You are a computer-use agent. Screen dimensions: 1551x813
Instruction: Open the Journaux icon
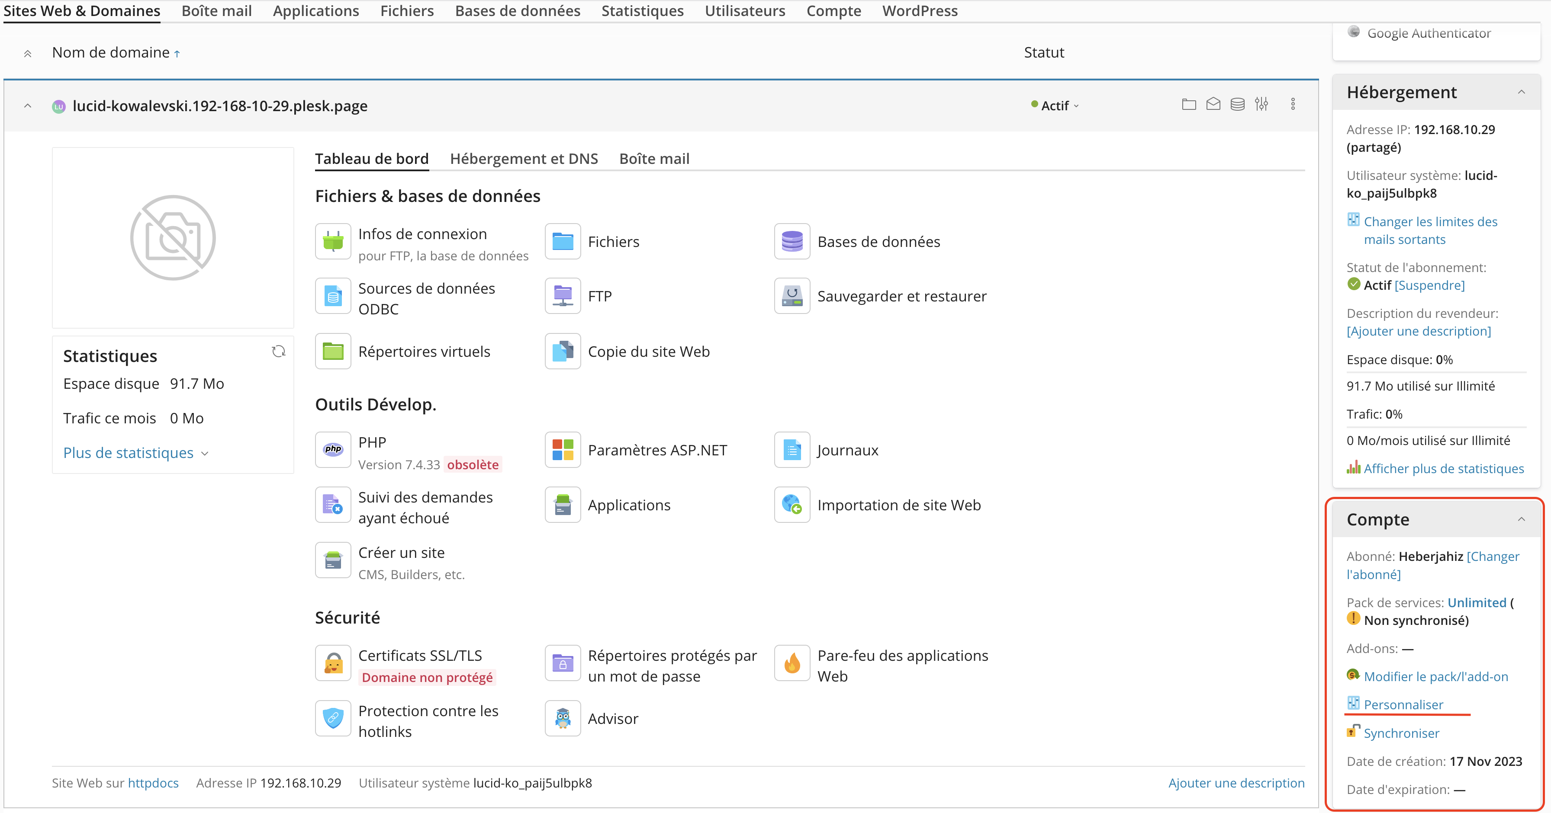click(792, 449)
